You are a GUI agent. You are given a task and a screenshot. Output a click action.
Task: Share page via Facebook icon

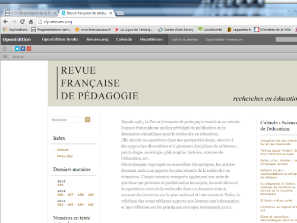23,49
